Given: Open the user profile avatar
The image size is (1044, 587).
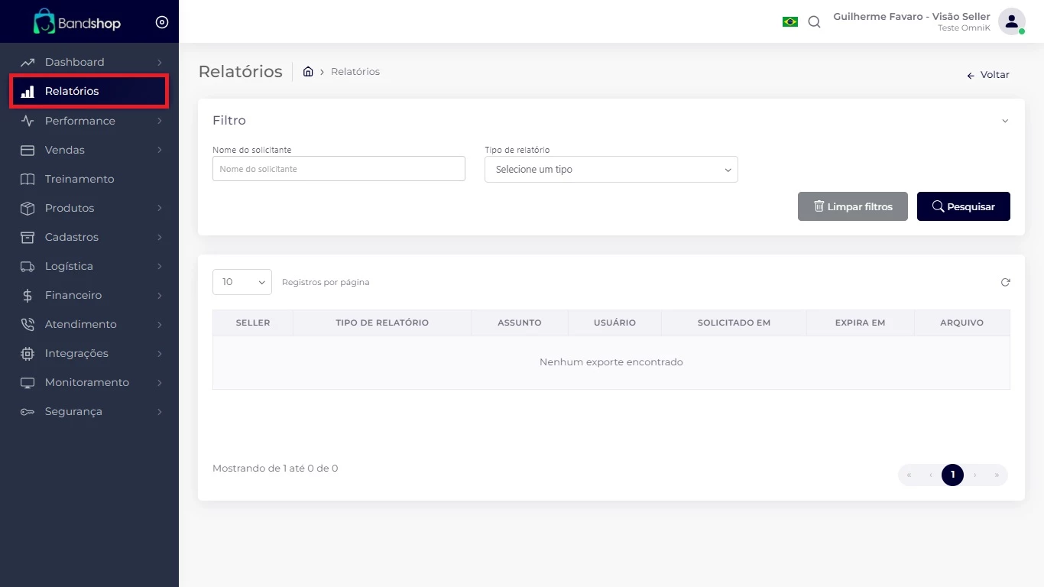Looking at the screenshot, I should click(x=1011, y=21).
